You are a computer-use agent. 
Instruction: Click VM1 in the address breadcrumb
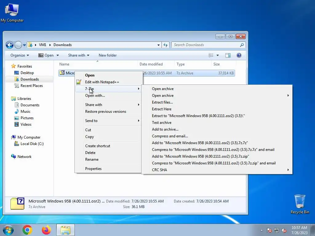coord(42,45)
